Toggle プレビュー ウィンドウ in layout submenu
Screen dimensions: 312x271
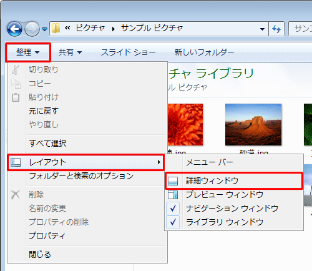pyautogui.click(x=234, y=195)
